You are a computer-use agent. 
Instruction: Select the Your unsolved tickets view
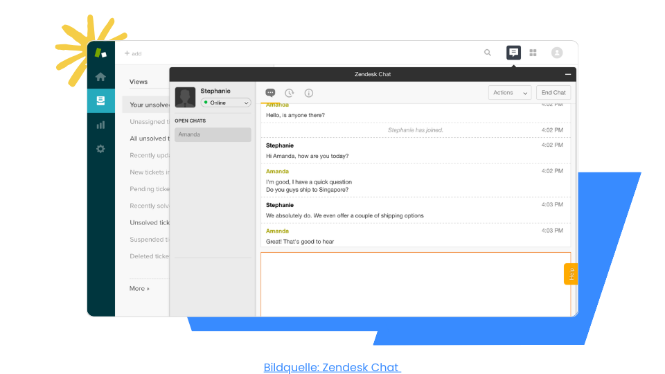[146, 105]
